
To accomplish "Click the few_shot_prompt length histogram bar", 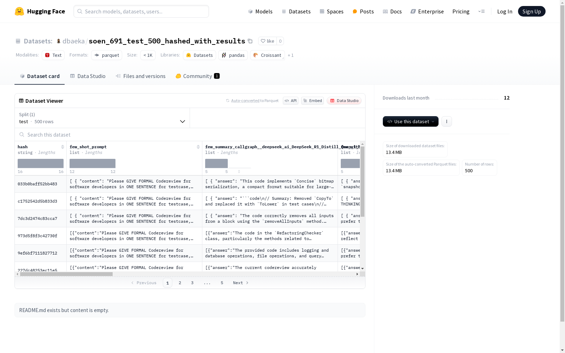I will tap(93, 163).
